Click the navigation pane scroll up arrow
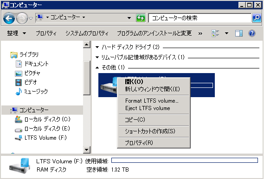Image resolution: width=264 pixels, height=179 pixels. click(x=87, y=44)
